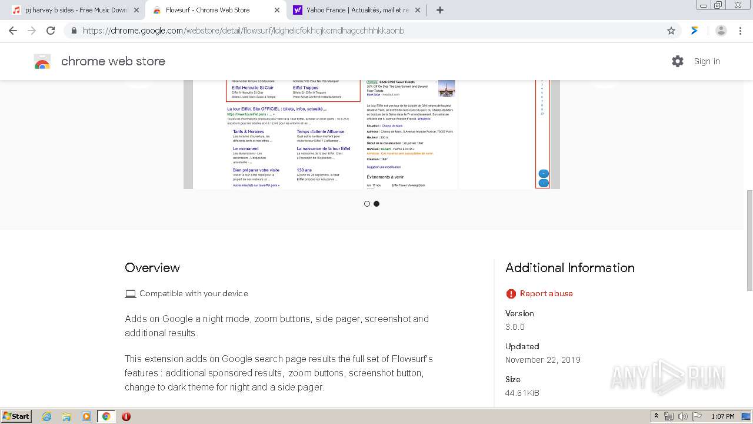Click the Updated label
This screenshot has width=753, height=424.
pos(522,346)
